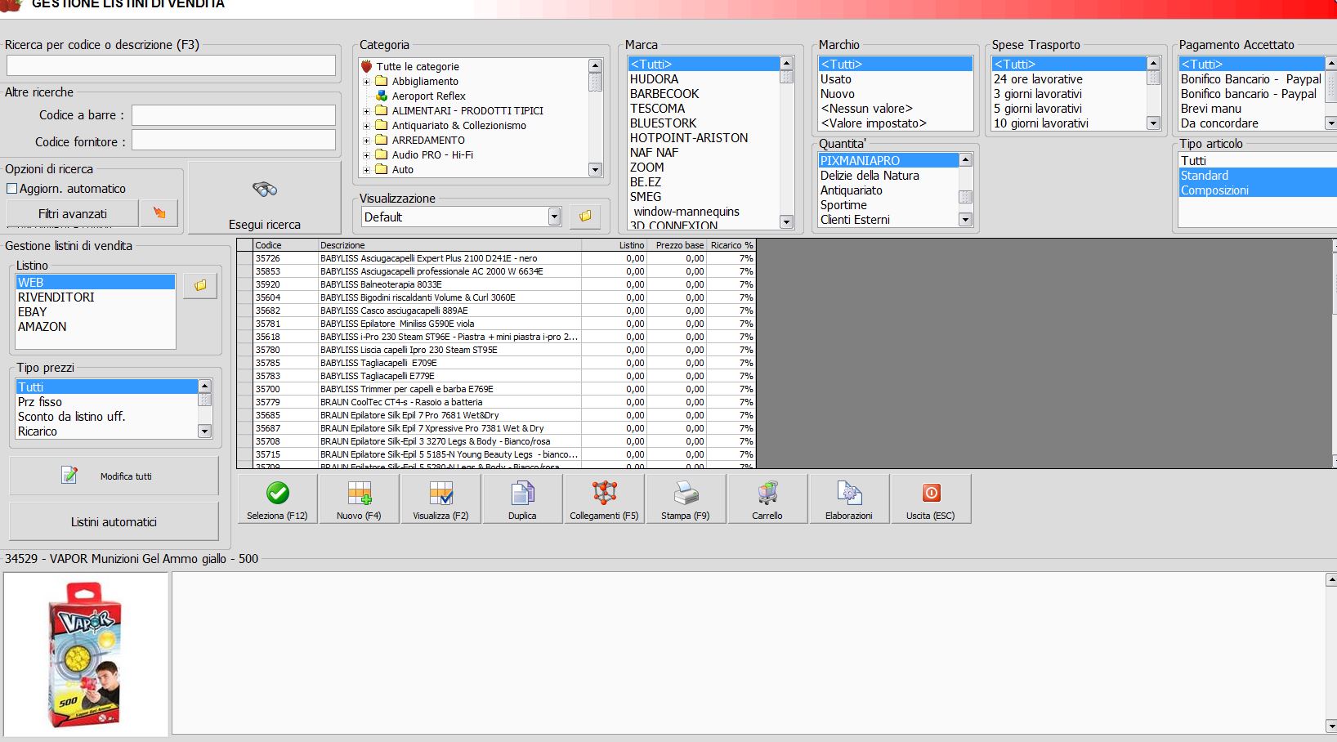Image resolution: width=1337 pixels, height=742 pixels.
Task: Click the Codice fornitore input field
Action: (234, 141)
